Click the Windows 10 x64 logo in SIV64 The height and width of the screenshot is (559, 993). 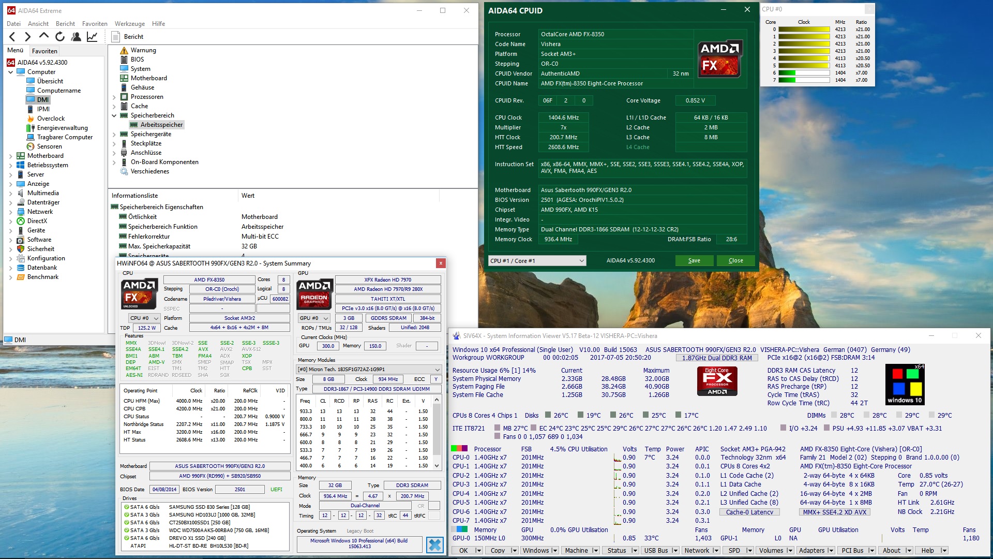click(x=904, y=385)
